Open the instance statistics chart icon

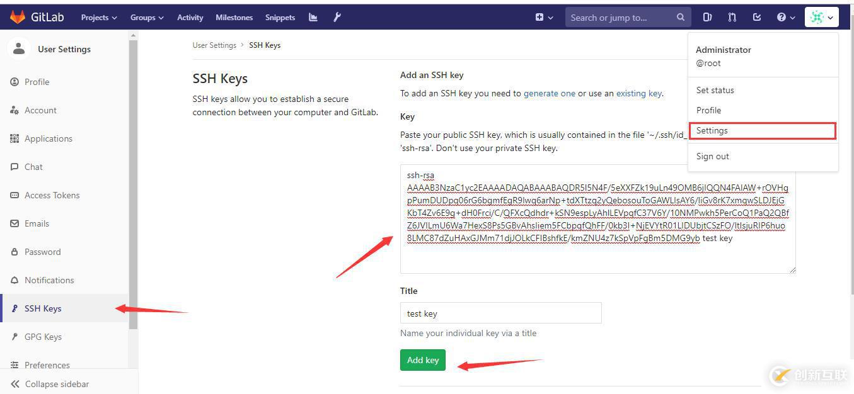[x=313, y=18]
